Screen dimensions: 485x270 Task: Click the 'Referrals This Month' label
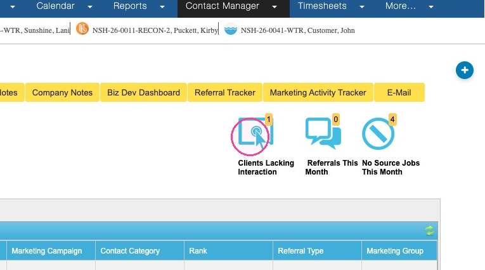pos(332,167)
